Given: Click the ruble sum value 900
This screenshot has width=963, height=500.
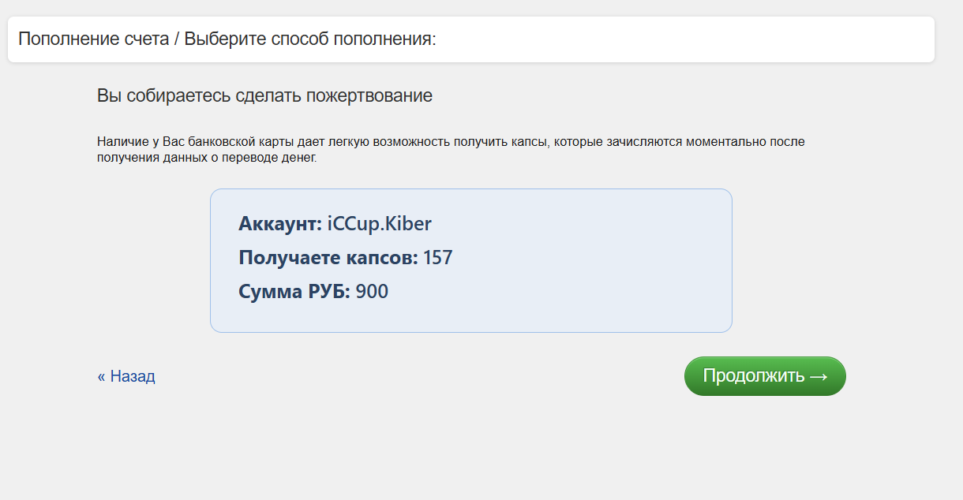Looking at the screenshot, I should (372, 292).
